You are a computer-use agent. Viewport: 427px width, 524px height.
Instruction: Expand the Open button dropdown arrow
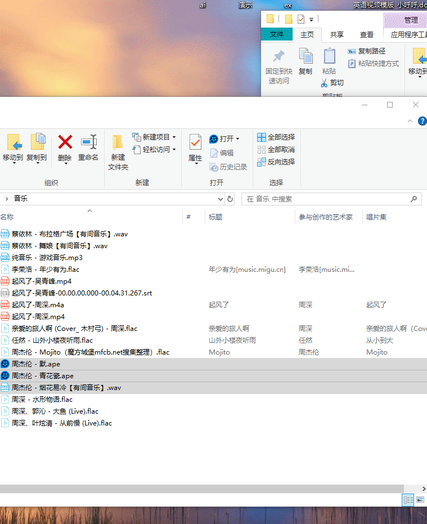click(237, 138)
